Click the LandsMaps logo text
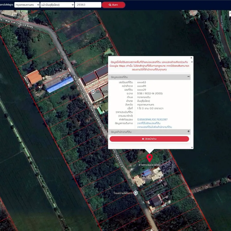Screen dimensions: 231x231 coord(6,5)
